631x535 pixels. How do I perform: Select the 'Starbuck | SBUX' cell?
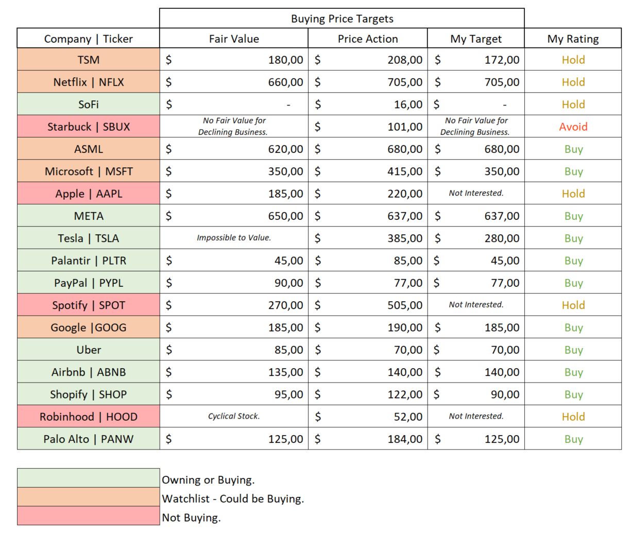[x=89, y=127]
